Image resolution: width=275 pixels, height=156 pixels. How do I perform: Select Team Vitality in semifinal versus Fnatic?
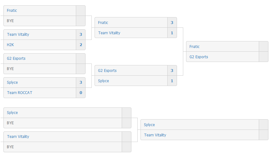click(109, 33)
